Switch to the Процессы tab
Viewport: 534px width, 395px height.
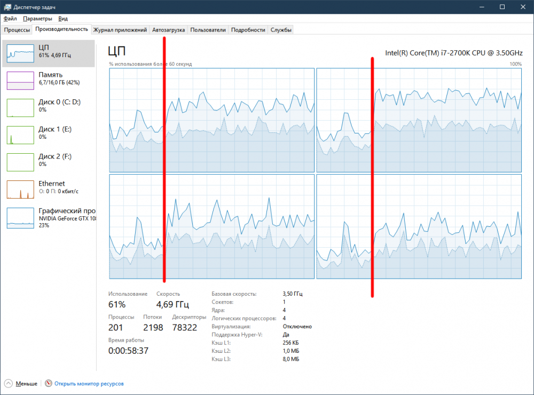pyautogui.click(x=17, y=30)
